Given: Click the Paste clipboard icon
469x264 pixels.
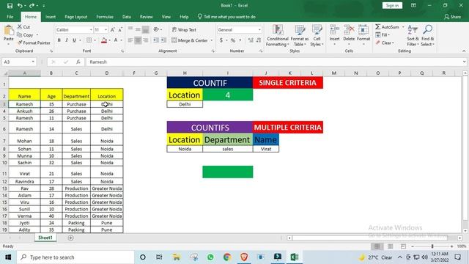Looking at the screenshot, I should point(8,31).
